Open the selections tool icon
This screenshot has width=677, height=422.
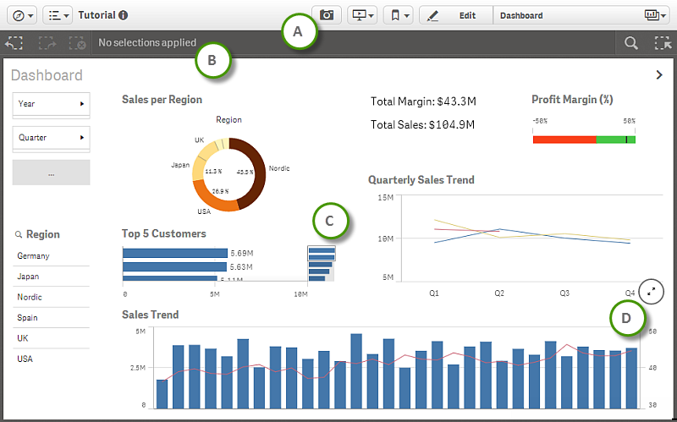point(663,43)
